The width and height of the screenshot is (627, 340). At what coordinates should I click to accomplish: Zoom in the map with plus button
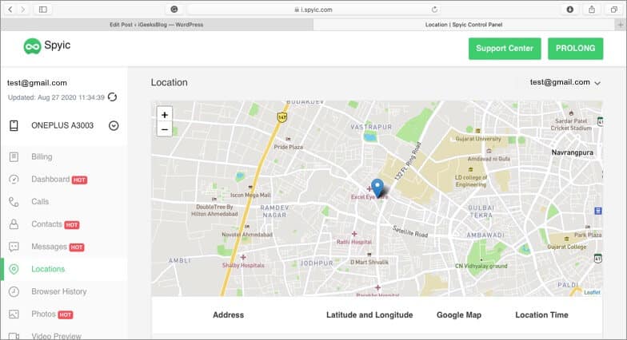pyautogui.click(x=165, y=115)
